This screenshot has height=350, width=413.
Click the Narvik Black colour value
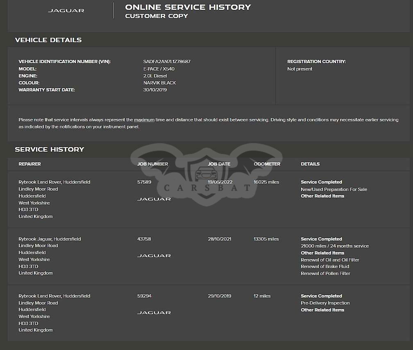(159, 83)
